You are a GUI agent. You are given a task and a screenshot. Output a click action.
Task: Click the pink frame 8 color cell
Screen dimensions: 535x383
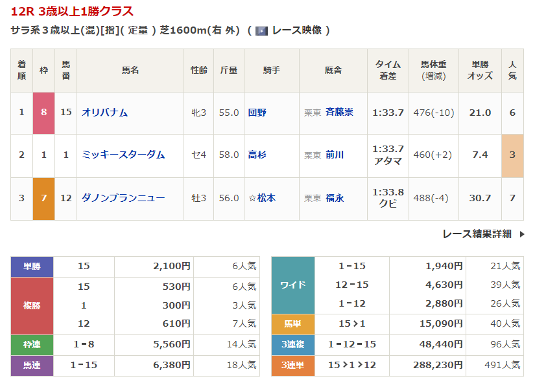coord(43,113)
